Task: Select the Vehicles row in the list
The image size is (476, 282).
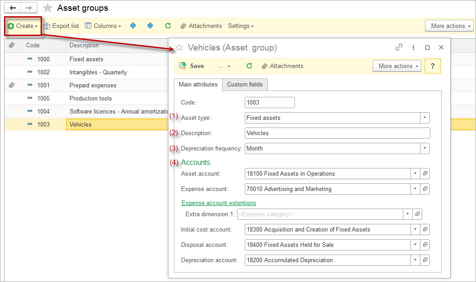Action: coord(86,124)
